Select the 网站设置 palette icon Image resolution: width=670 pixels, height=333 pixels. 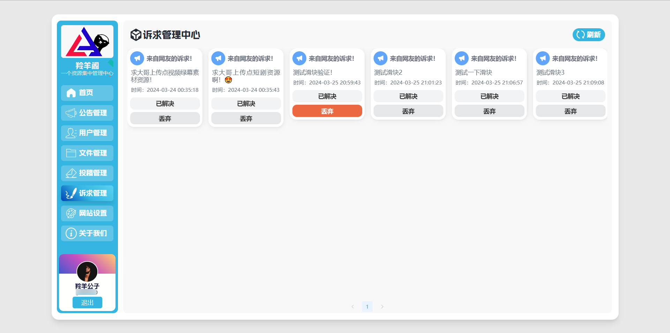[x=71, y=213]
